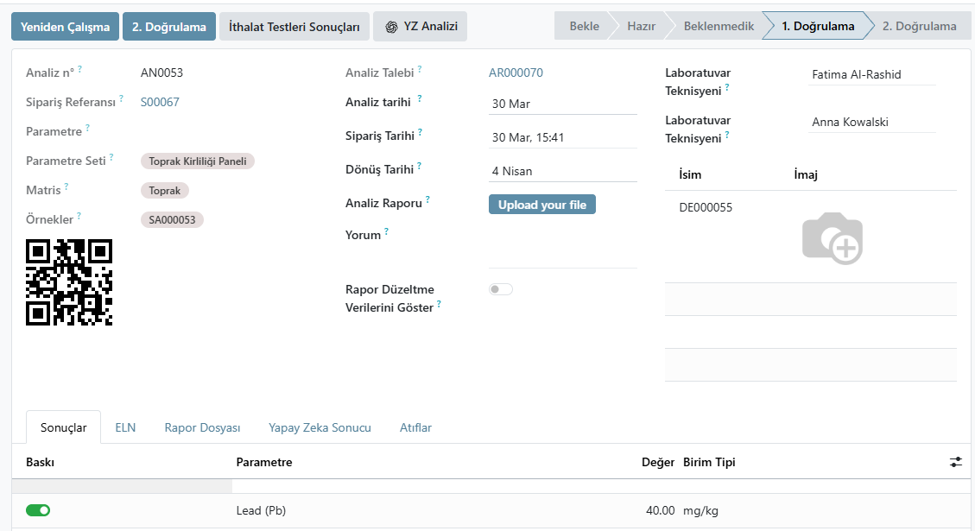Click the YZ Analizi AI button
This screenshot has width=975, height=531.
[421, 27]
